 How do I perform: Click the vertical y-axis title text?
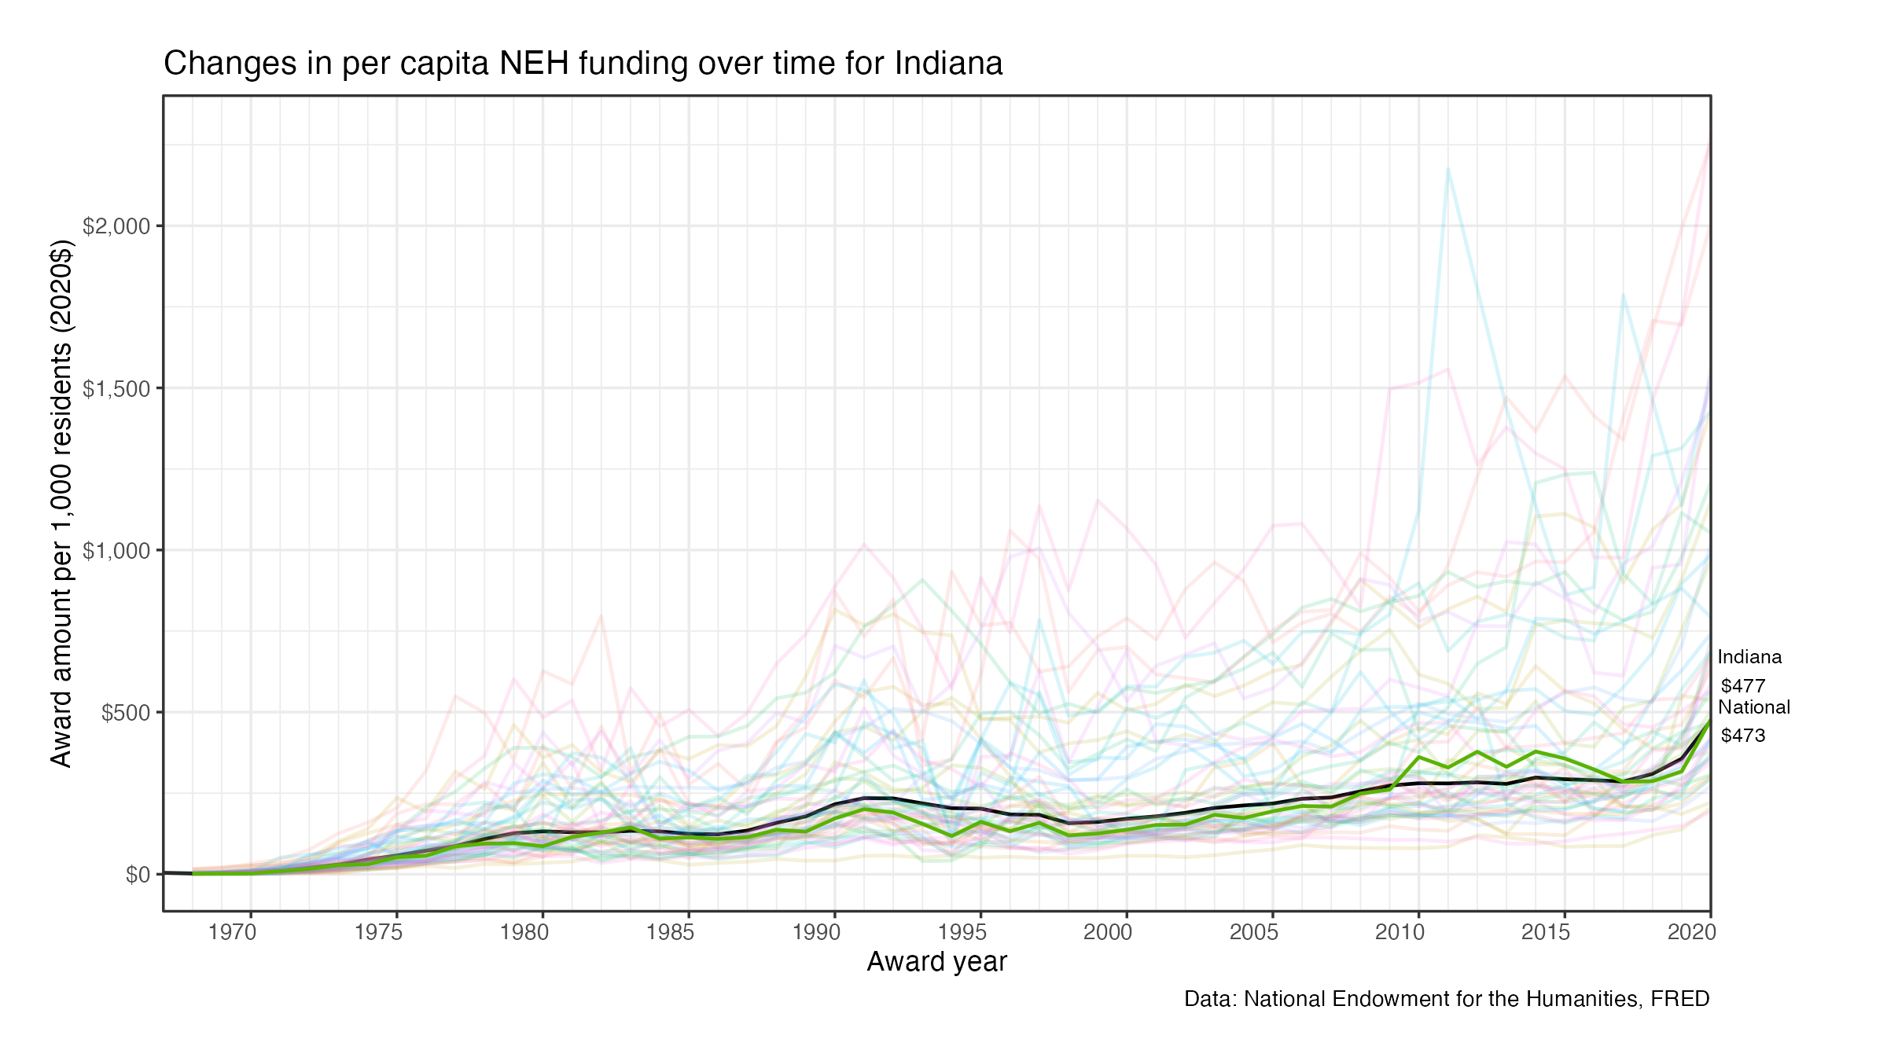[x=61, y=503]
